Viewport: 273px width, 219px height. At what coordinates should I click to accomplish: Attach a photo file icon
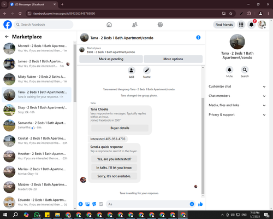tap(87, 204)
